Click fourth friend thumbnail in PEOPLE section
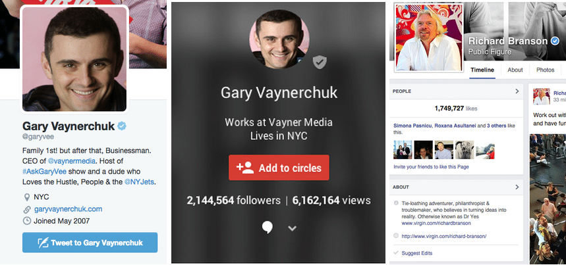This screenshot has width=566, height=265. (465, 150)
